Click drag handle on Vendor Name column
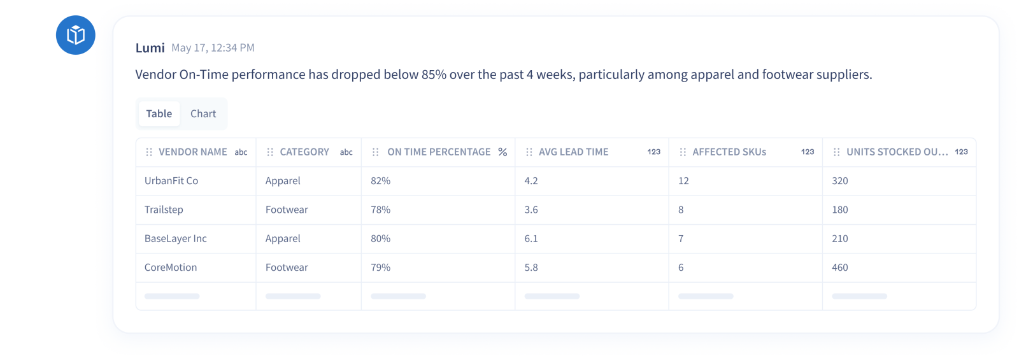 149,152
